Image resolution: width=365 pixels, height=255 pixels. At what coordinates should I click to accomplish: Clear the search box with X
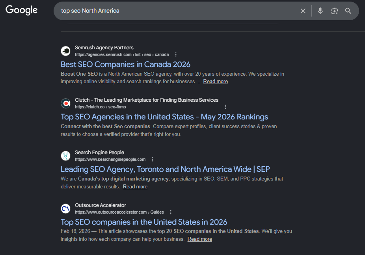pyautogui.click(x=303, y=11)
